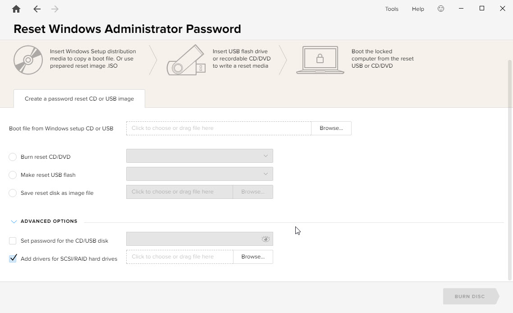Click the vertical scrollbar on the right
This screenshot has height=313, width=513.
(510, 170)
